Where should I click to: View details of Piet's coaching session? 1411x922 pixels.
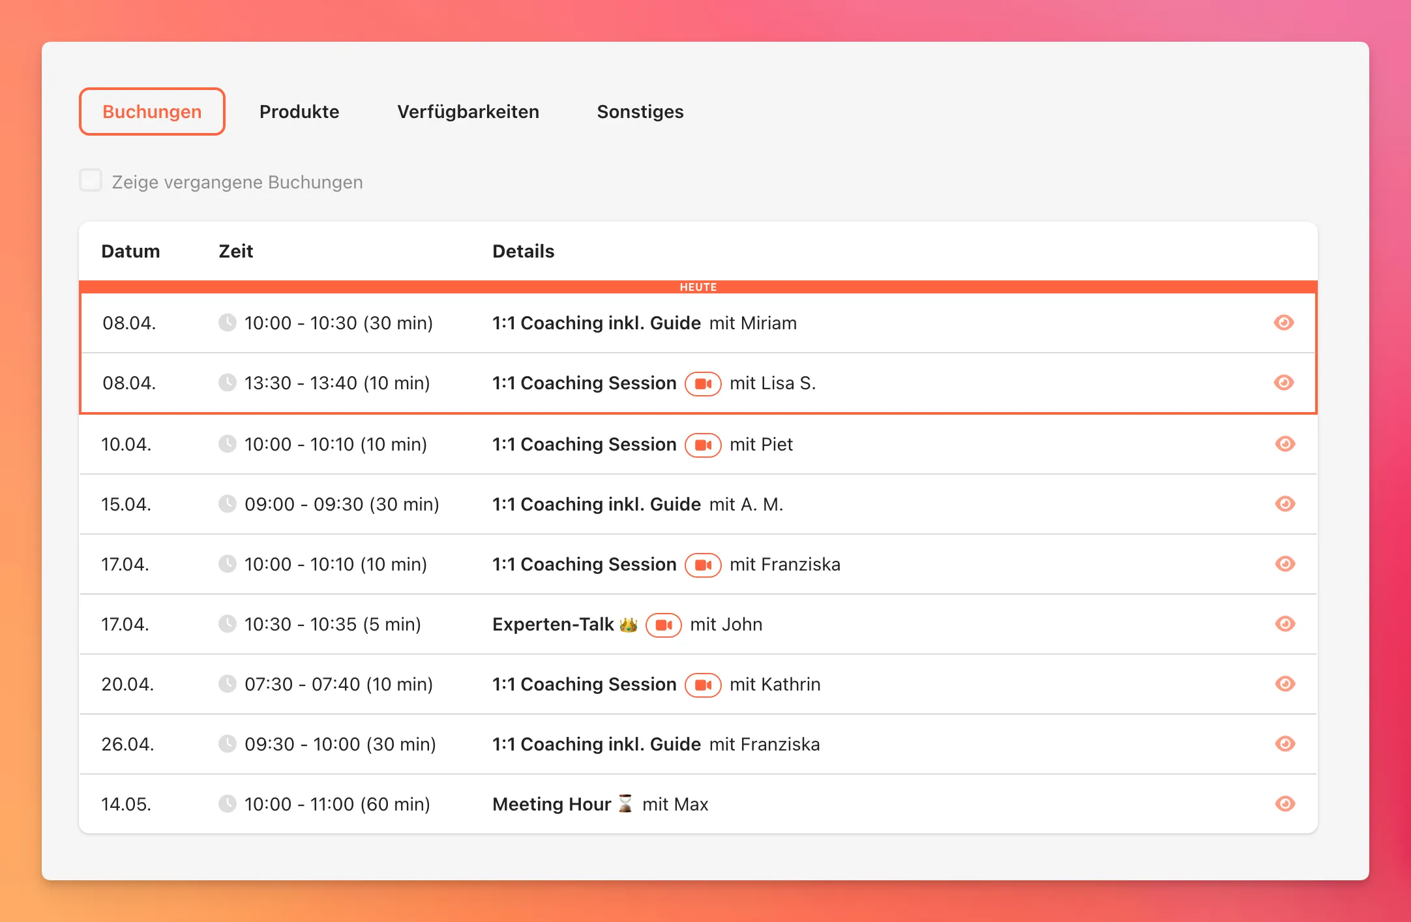(x=1285, y=444)
